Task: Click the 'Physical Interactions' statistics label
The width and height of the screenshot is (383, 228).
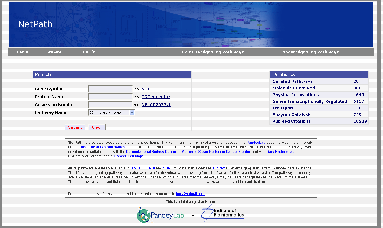Action: [296, 95]
